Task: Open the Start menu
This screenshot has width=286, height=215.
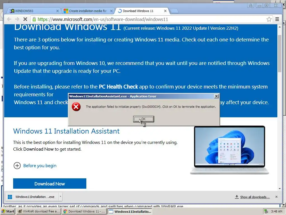Action: (x=8, y=211)
